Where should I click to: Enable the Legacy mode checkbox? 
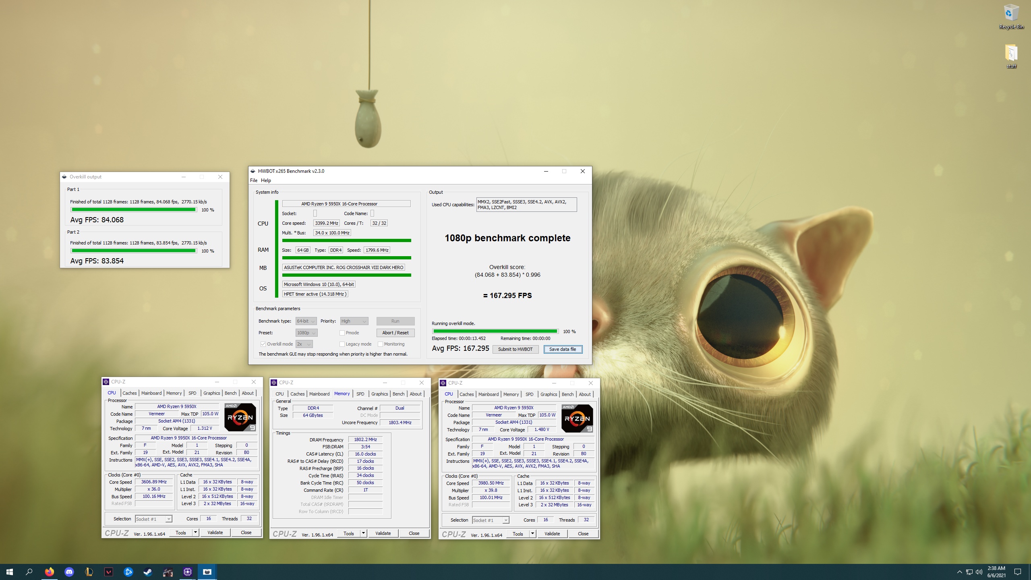342,344
